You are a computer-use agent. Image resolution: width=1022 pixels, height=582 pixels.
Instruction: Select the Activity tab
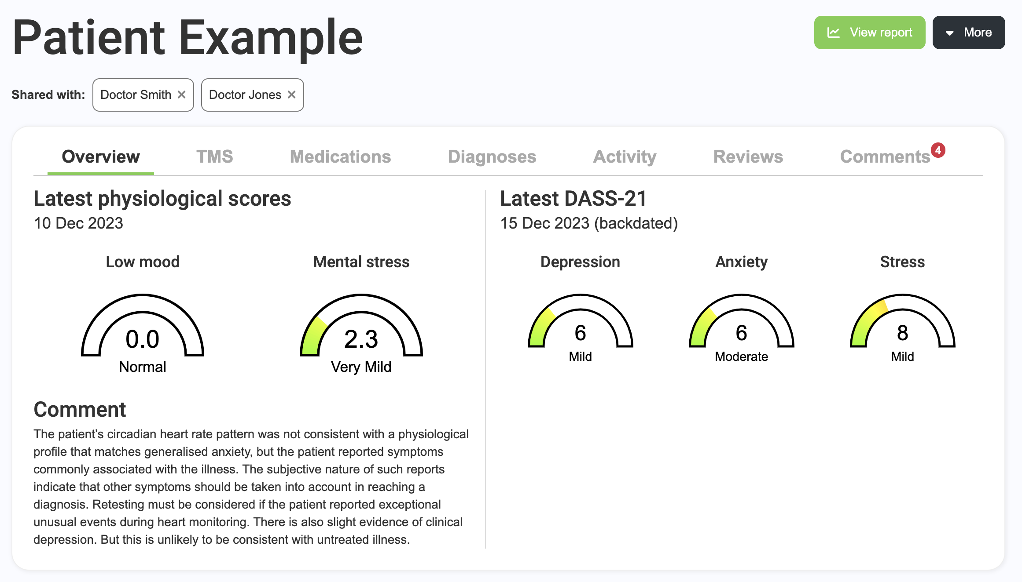click(x=625, y=156)
